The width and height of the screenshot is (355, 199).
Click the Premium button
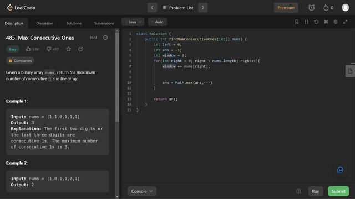[286, 8]
